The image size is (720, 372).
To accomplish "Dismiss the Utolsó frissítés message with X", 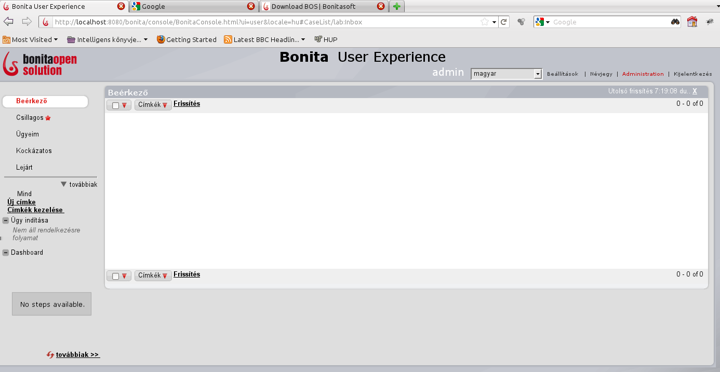I will (x=695, y=91).
